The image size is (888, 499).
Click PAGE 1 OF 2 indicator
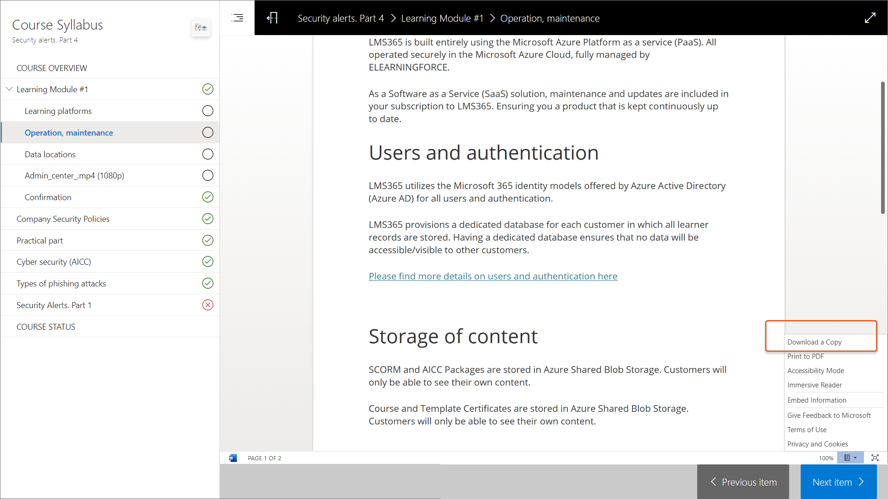pyautogui.click(x=264, y=458)
